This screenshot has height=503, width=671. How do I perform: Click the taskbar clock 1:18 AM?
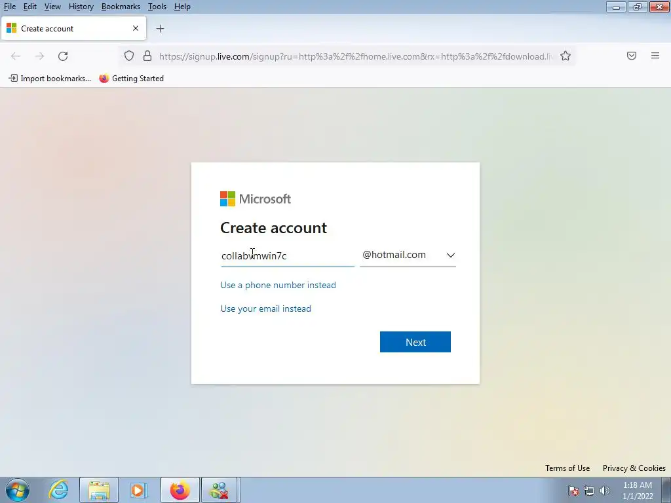[638, 491]
